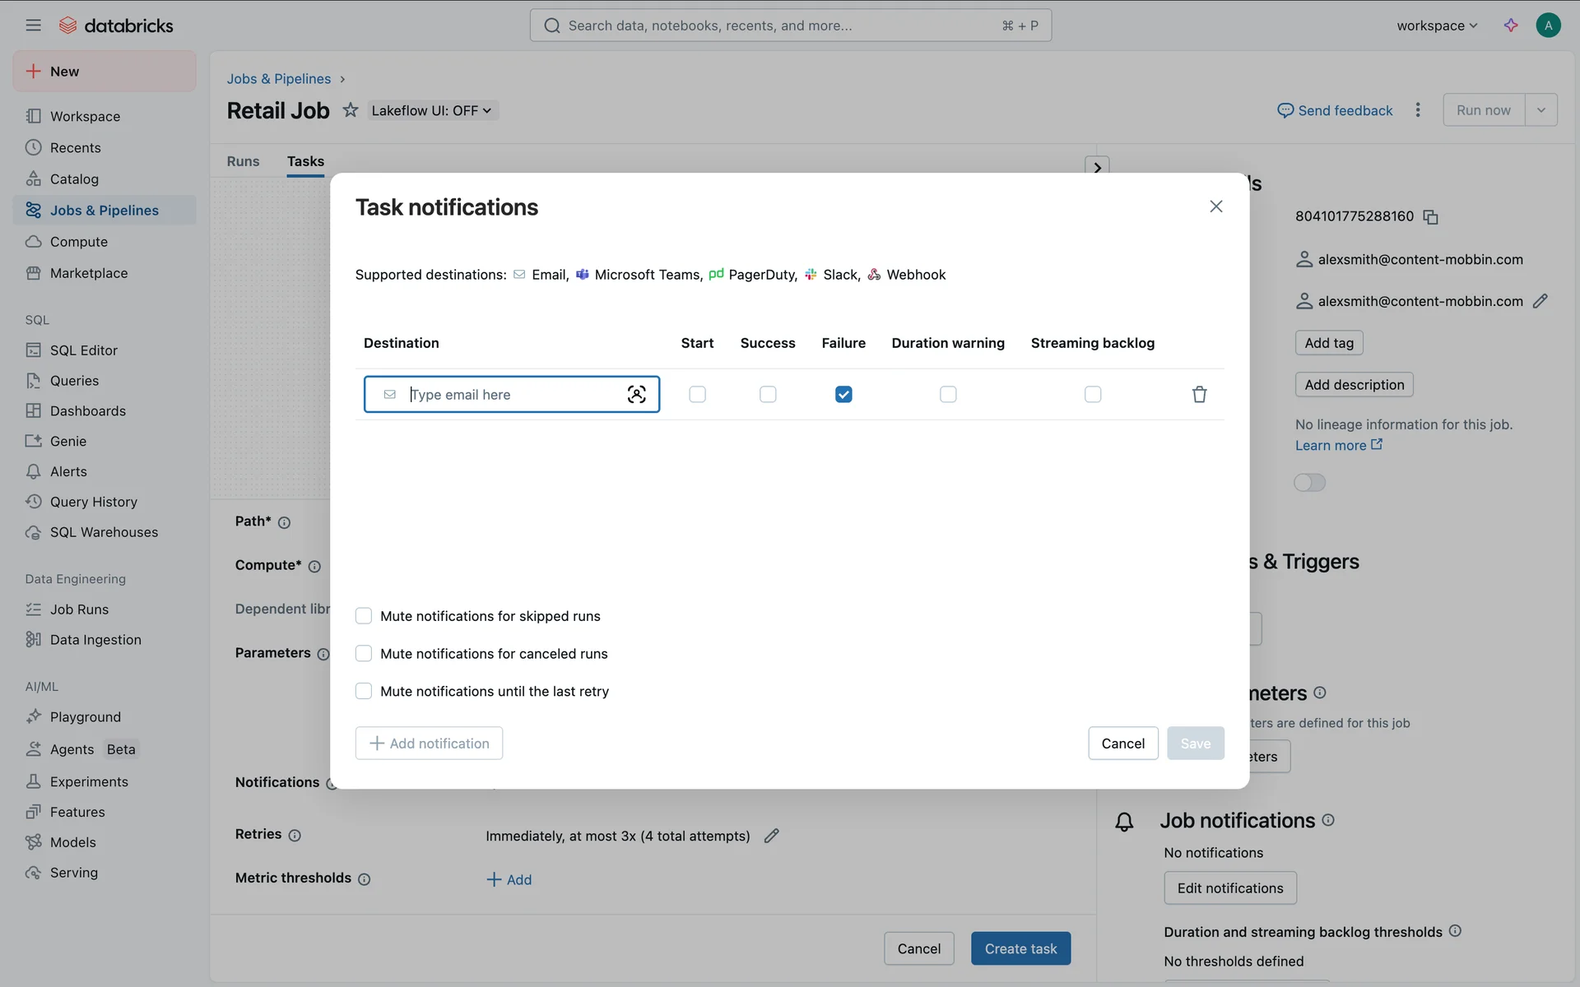Screen dimensions: 1580x987
Task: Click the Type email here field
Action: [510, 395]
